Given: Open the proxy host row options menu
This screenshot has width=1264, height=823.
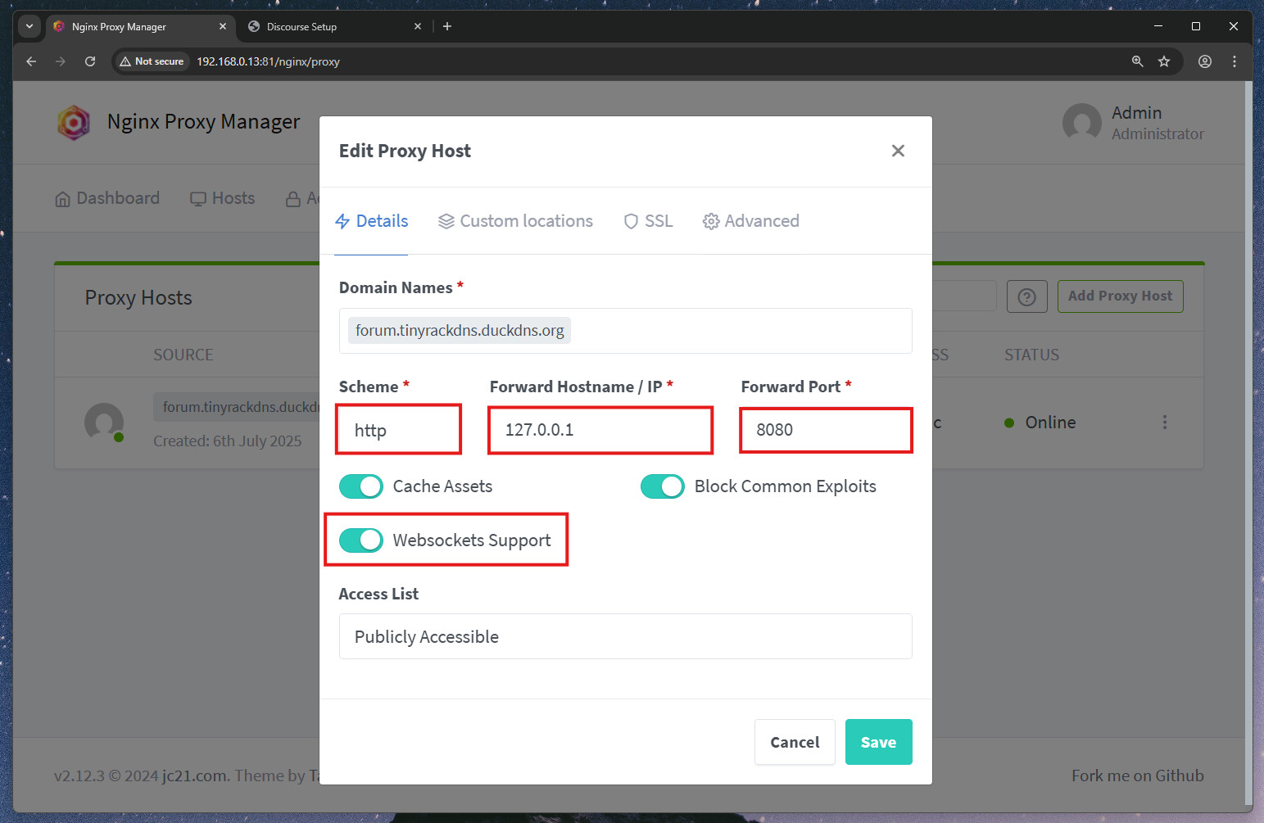Looking at the screenshot, I should (x=1164, y=423).
